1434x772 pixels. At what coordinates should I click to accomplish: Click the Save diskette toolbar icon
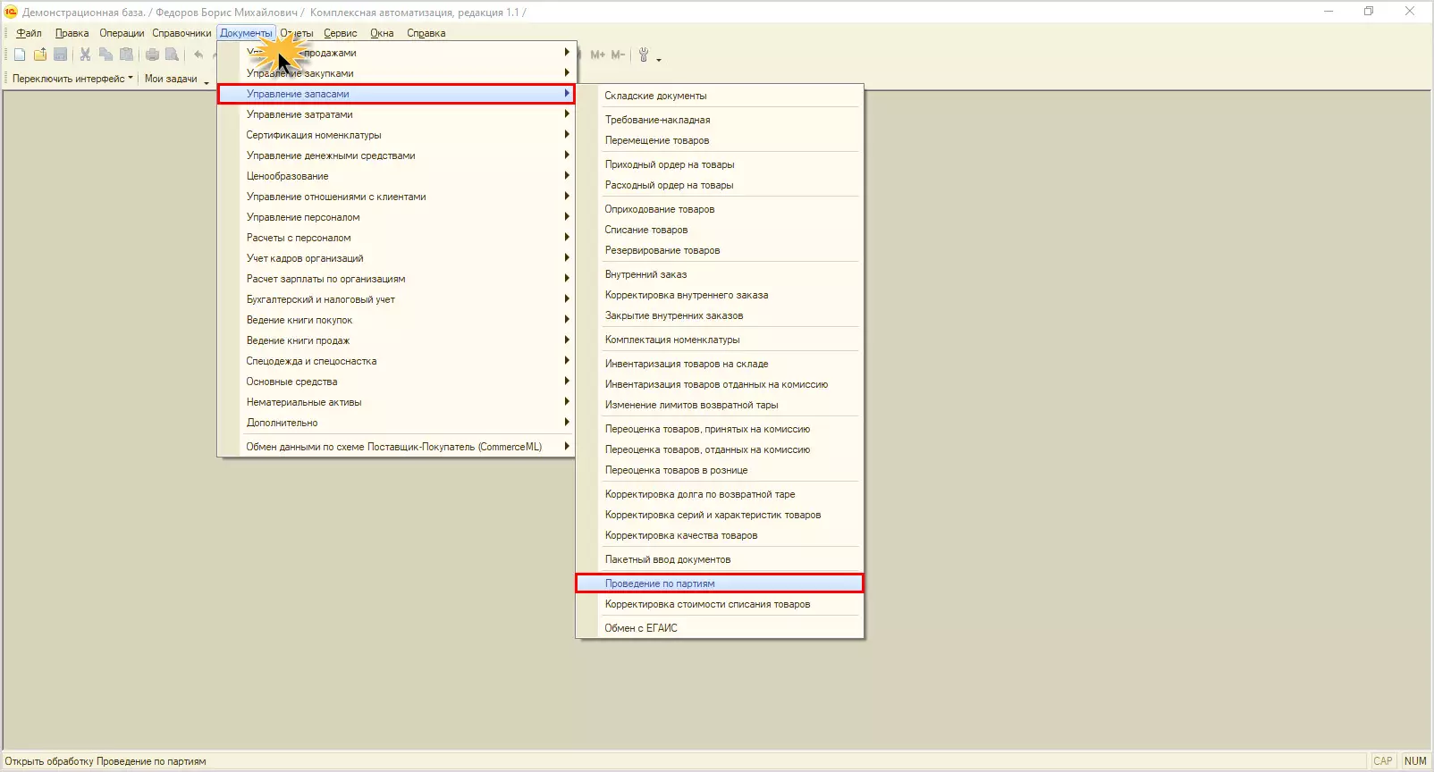[61, 55]
